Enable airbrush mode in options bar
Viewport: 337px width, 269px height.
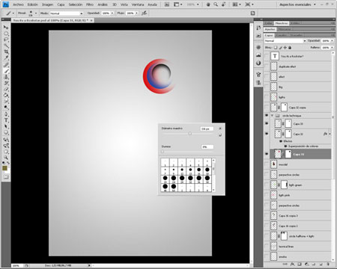click(144, 13)
